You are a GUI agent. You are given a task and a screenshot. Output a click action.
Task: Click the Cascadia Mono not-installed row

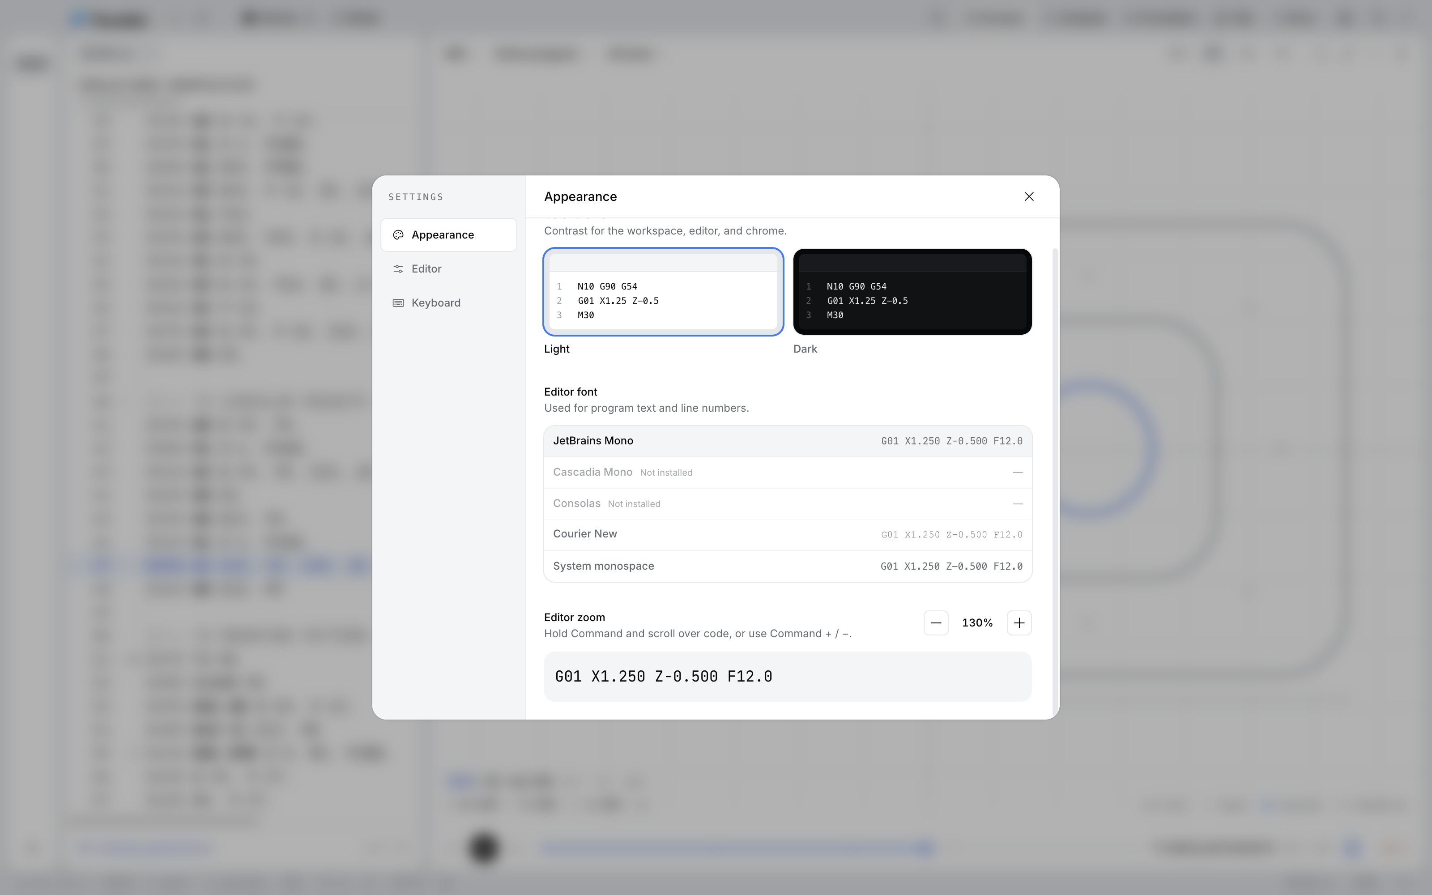pos(788,473)
